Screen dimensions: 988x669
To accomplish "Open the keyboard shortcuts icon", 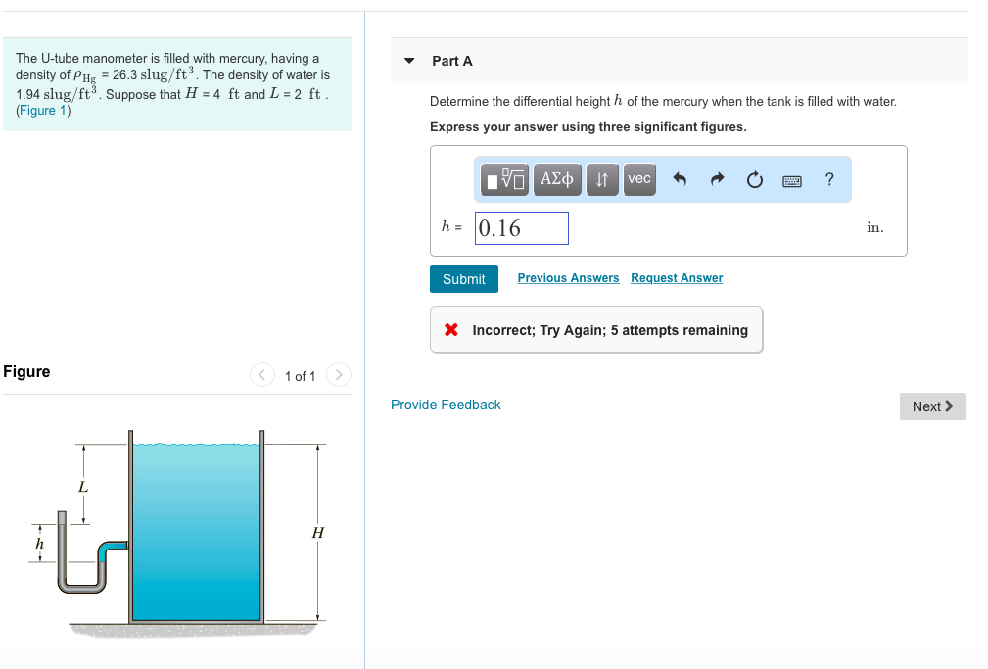I will pyautogui.click(x=791, y=179).
